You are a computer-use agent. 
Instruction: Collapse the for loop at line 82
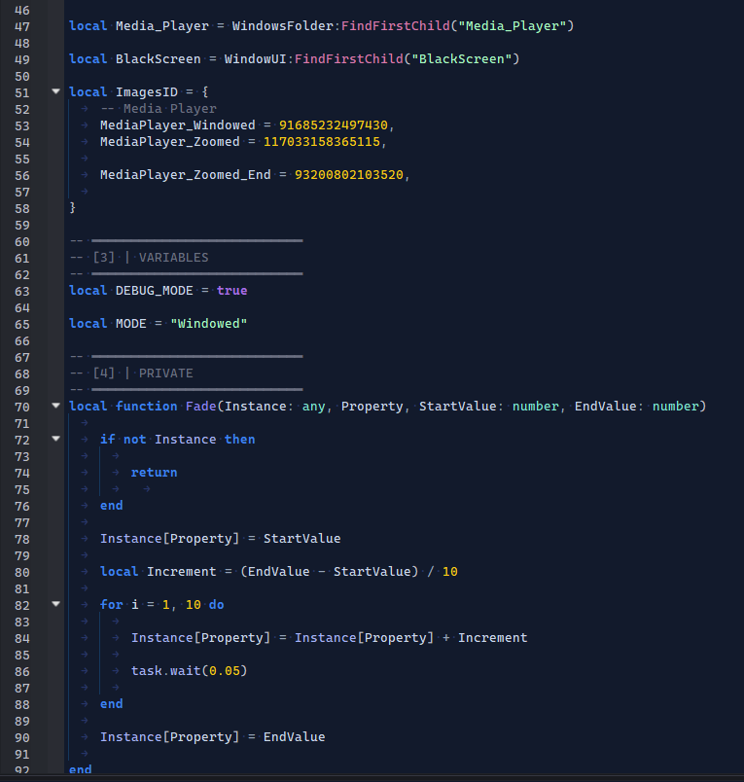(55, 604)
